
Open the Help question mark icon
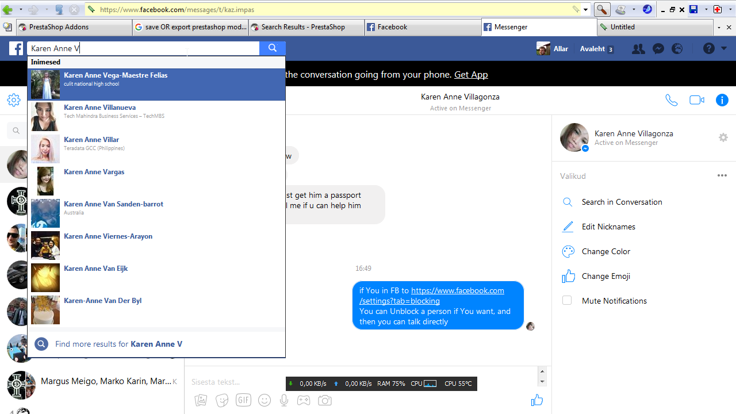(709, 49)
